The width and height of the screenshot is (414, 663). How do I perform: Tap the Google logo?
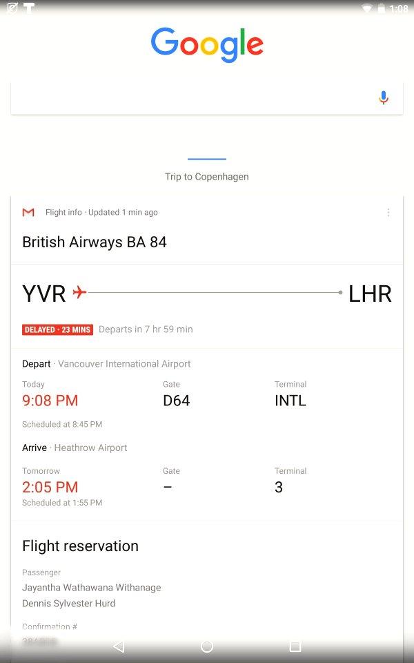pyautogui.click(x=207, y=45)
